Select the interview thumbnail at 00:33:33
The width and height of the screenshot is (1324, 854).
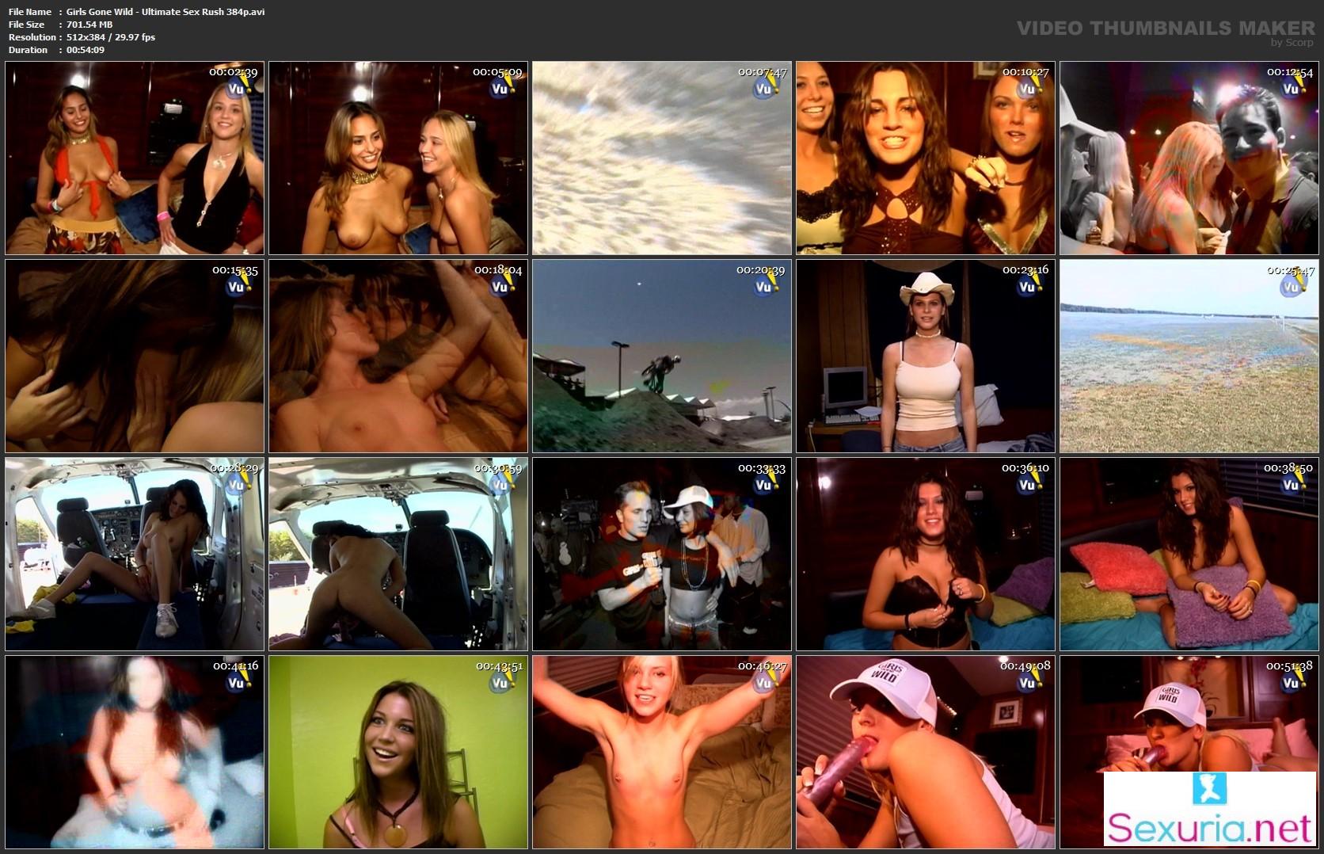[661, 554]
